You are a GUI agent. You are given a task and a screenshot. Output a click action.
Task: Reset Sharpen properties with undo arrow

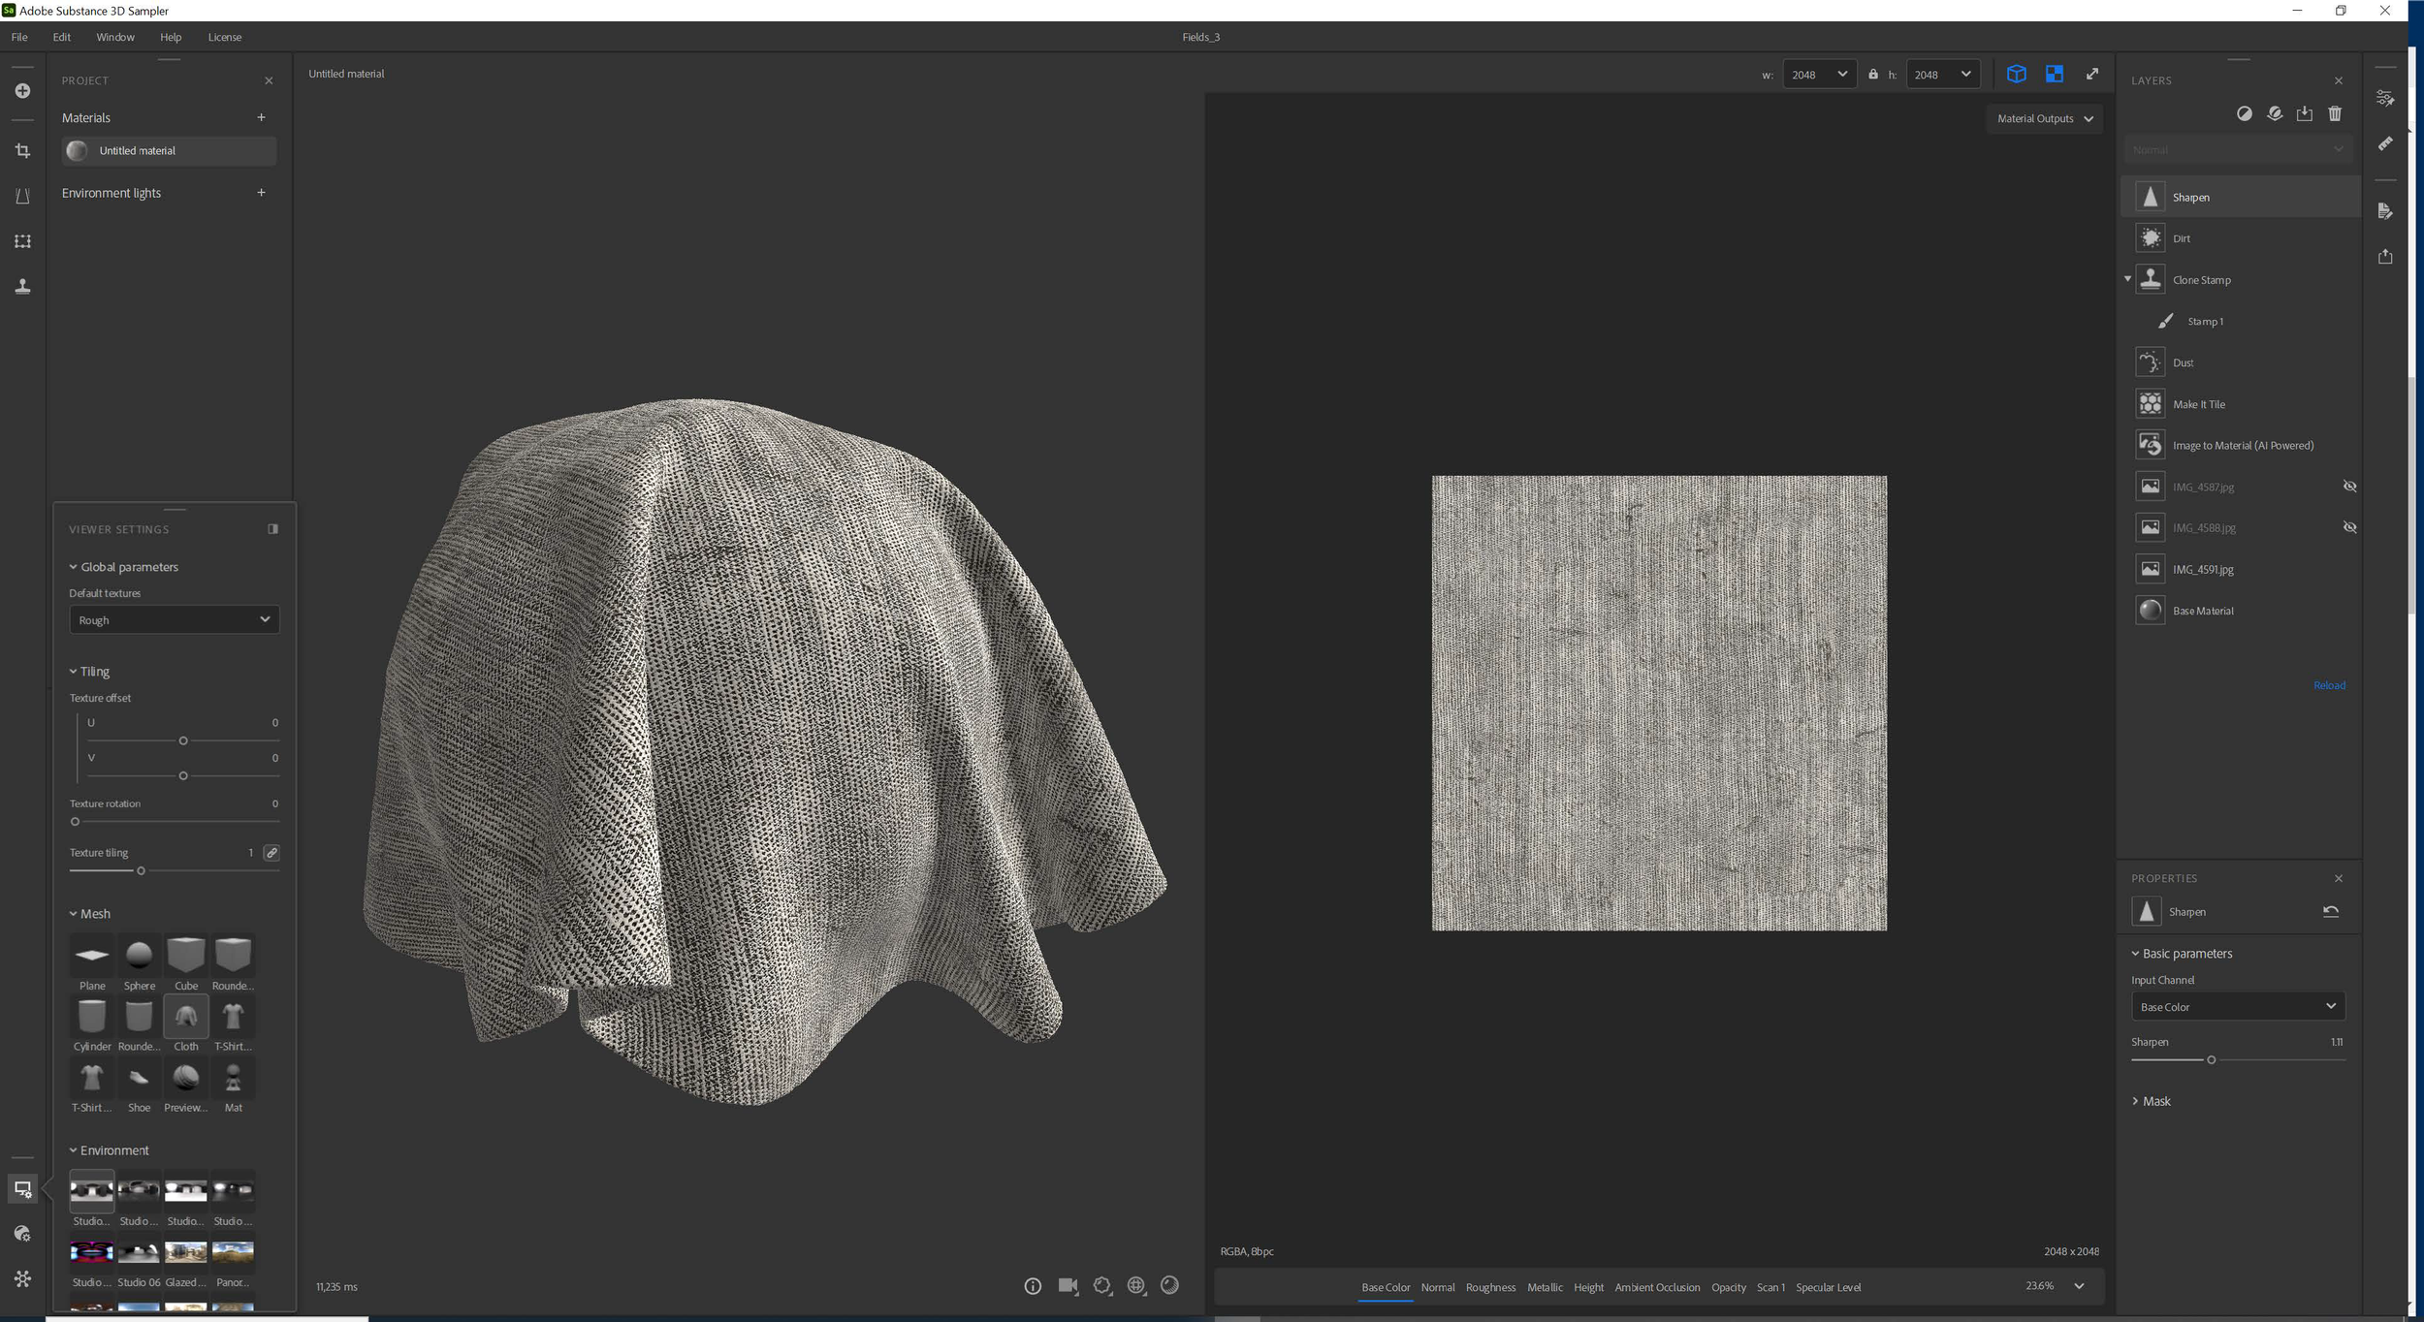(2331, 912)
